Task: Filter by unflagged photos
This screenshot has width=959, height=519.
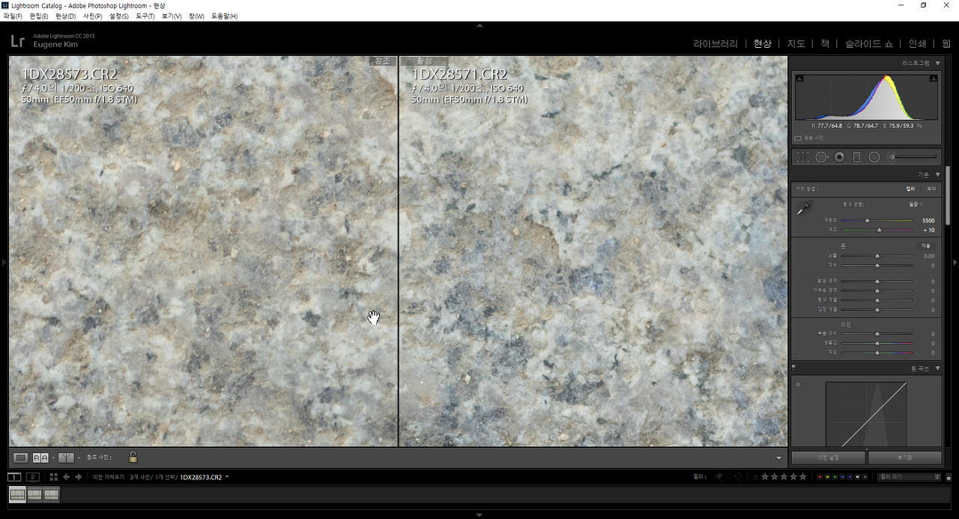Action: coord(728,476)
